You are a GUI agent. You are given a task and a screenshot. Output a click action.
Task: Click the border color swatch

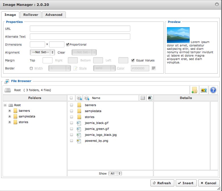point(154,68)
